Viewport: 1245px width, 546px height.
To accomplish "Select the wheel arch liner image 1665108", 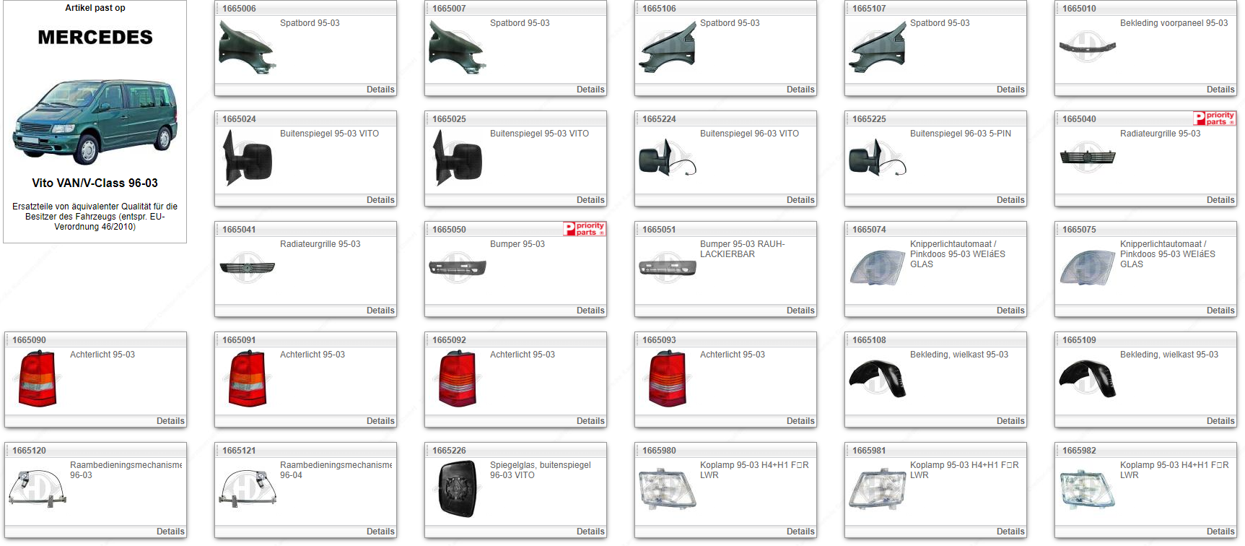I will point(877,378).
